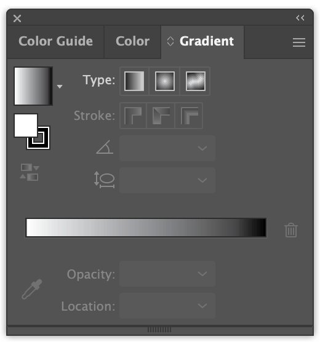Click the gradient slider bar
Image resolution: width=320 pixels, height=342 pixels.
tap(146, 228)
